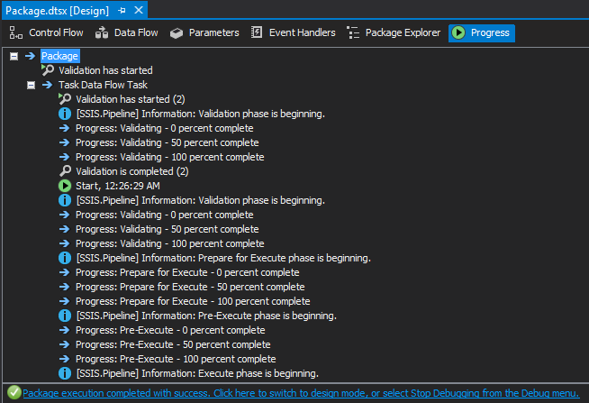Click the green Progress play icon
This screenshot has width=589, height=403.
point(458,32)
